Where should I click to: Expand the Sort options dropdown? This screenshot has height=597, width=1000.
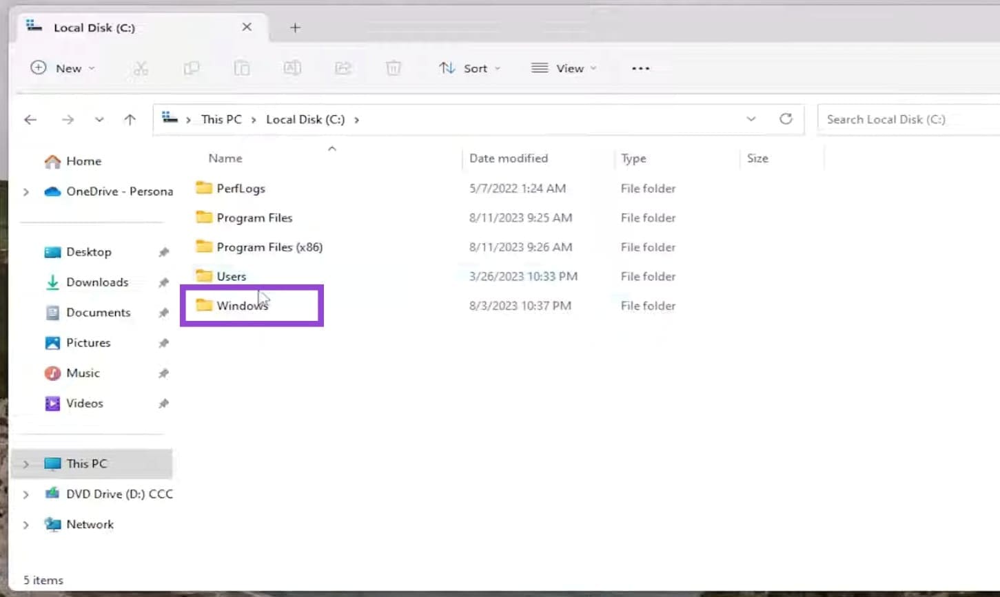[x=469, y=67]
